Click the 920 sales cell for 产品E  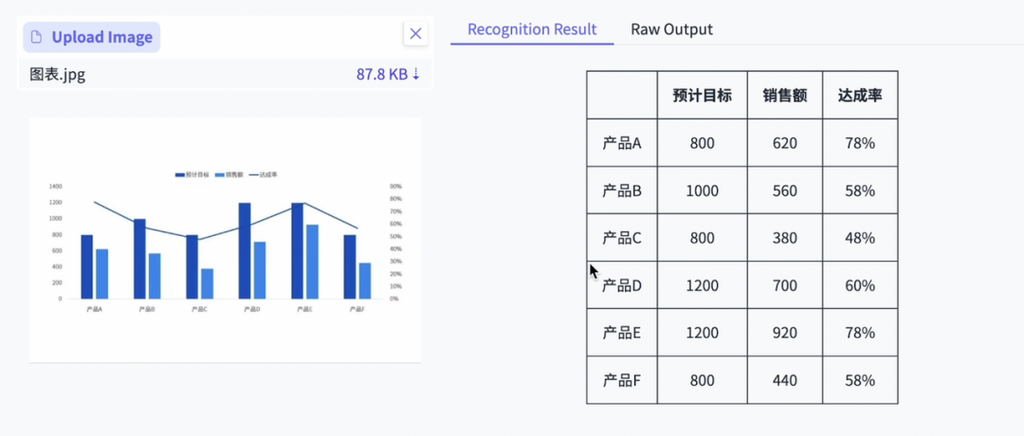click(x=785, y=333)
